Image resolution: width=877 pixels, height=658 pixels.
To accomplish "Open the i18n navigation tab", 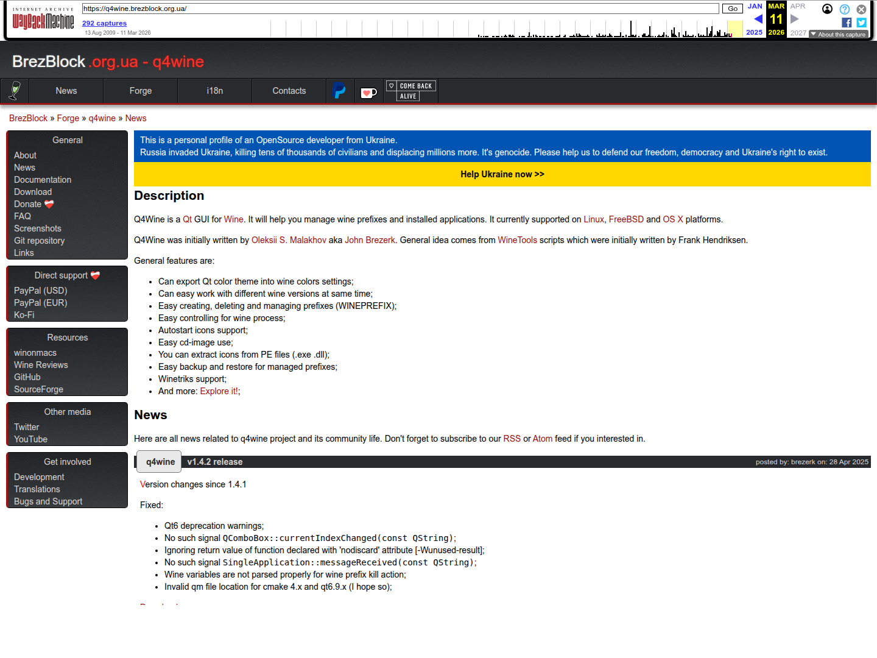I will (215, 91).
